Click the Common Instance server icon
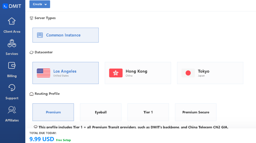 click(40, 35)
